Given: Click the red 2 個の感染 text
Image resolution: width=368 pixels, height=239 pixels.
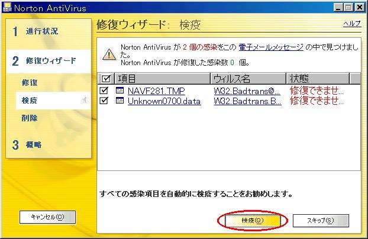Looking at the screenshot, I should [200, 47].
